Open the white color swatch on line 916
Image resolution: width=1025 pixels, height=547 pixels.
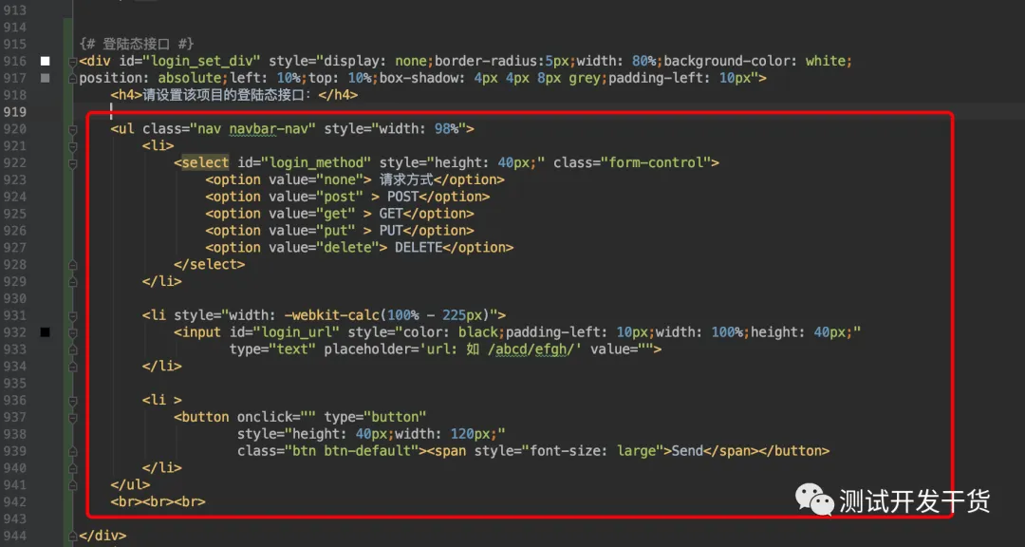[x=46, y=62]
